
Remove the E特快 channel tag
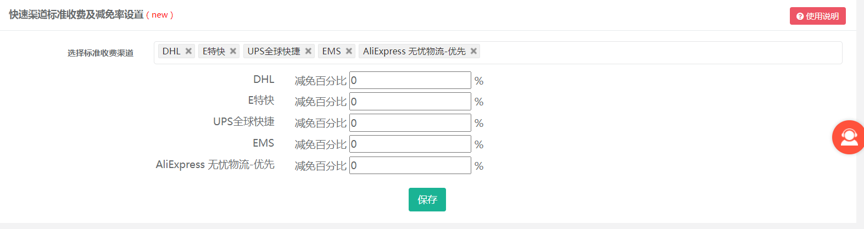click(233, 51)
